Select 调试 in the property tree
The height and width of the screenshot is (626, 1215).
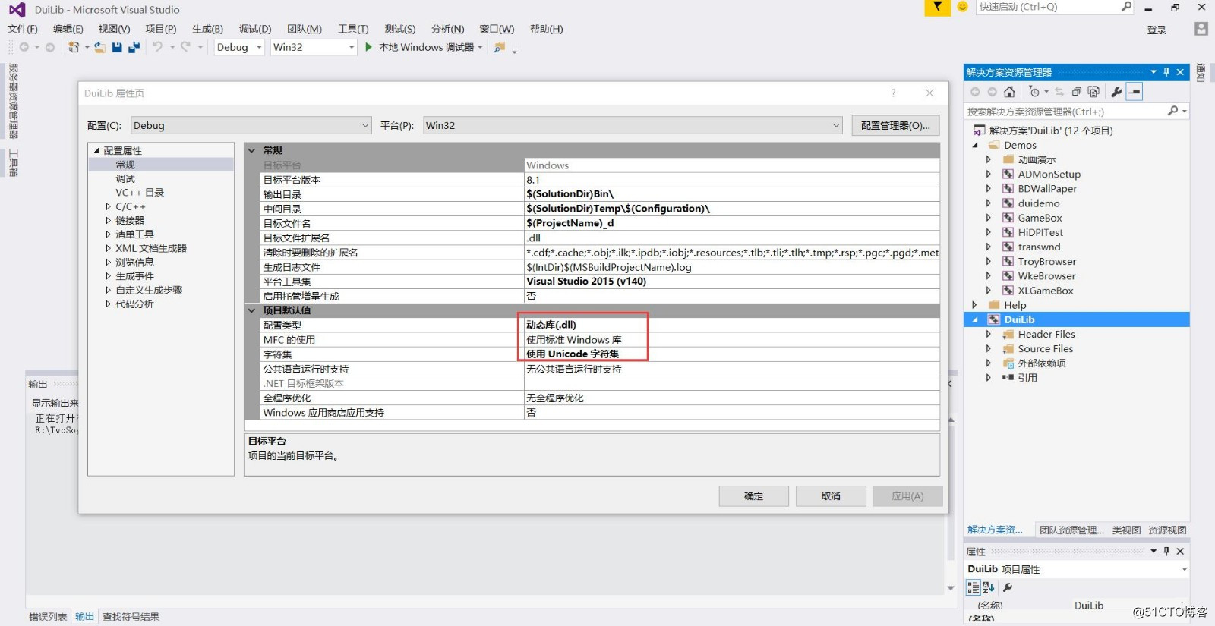pos(125,179)
